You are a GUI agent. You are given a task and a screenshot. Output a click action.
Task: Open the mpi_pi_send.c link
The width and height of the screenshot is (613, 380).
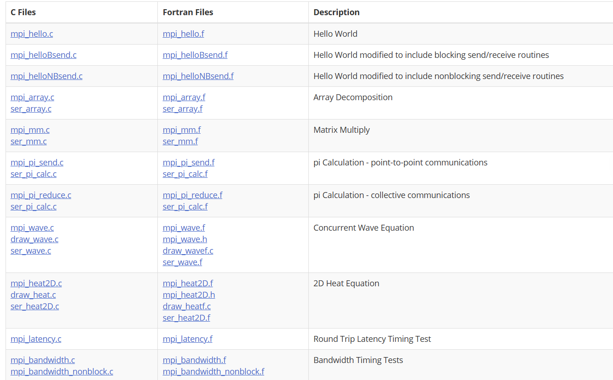pos(37,163)
